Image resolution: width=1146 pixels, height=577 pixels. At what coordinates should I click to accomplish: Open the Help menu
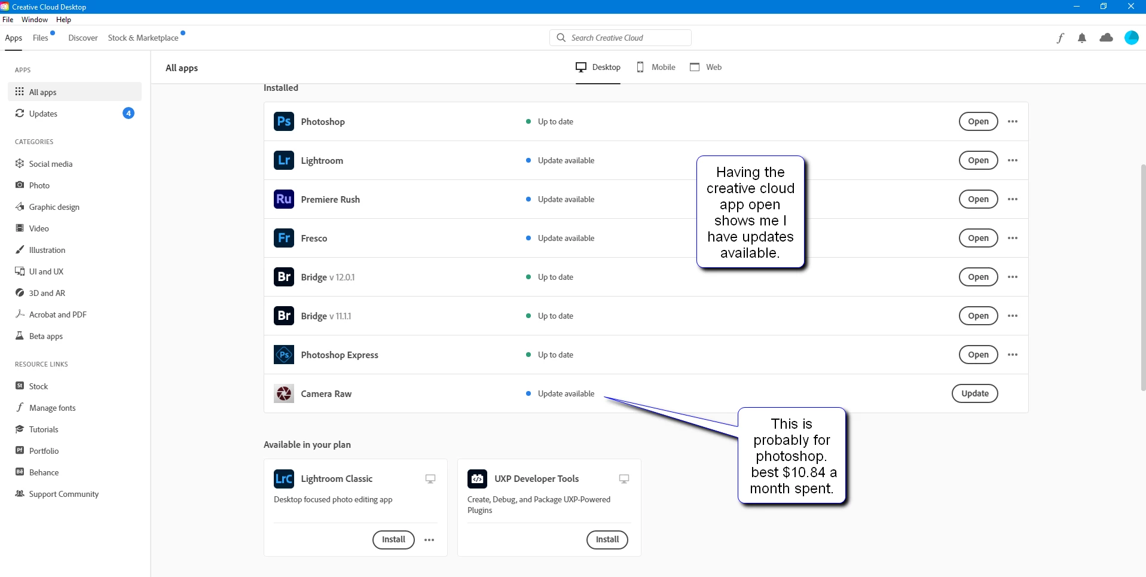point(63,20)
